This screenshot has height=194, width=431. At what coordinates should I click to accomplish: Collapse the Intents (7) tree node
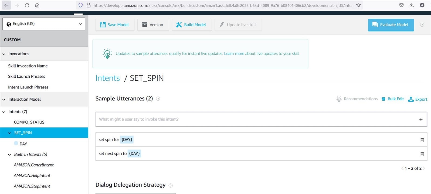4,112
